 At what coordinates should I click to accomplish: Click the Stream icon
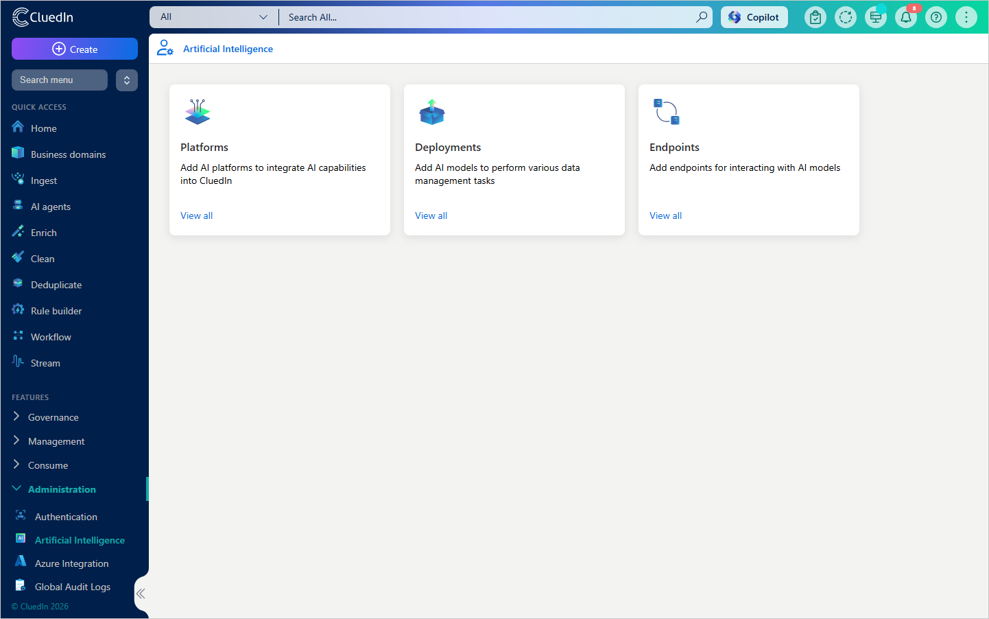tap(18, 362)
